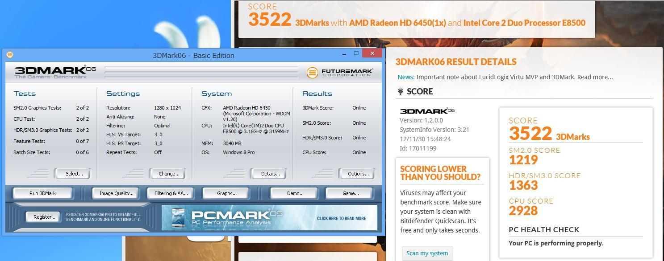Click the Windows 8 Pro OS value
664x261 pixels.
(239, 152)
